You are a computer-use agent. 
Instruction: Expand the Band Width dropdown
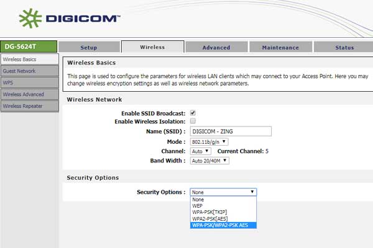coord(210,161)
